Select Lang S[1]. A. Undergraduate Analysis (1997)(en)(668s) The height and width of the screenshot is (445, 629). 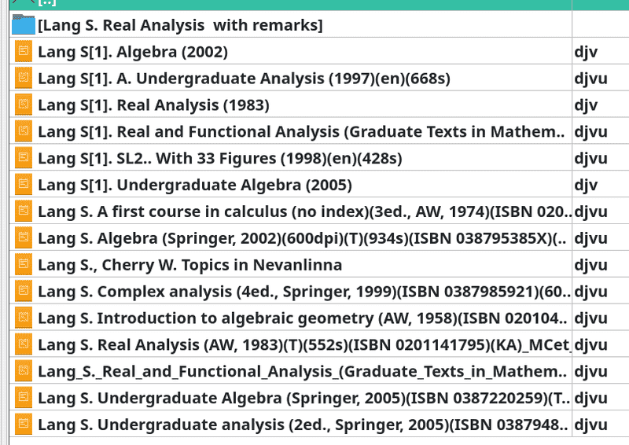244,79
